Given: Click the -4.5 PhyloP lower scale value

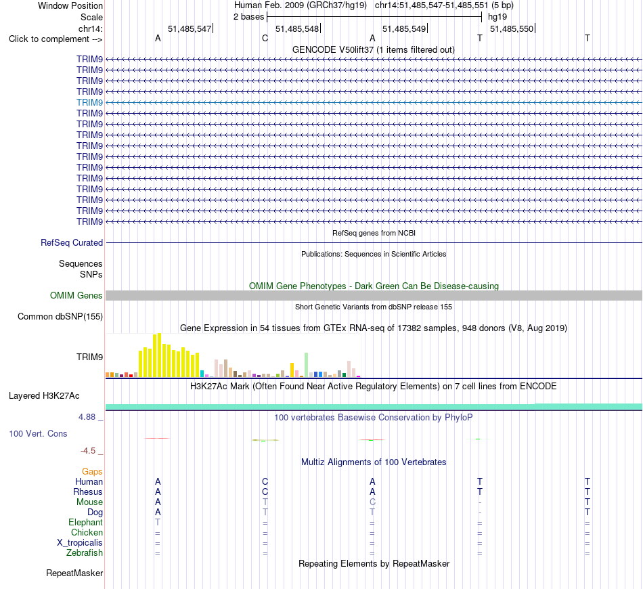Looking at the screenshot, I should (x=88, y=451).
